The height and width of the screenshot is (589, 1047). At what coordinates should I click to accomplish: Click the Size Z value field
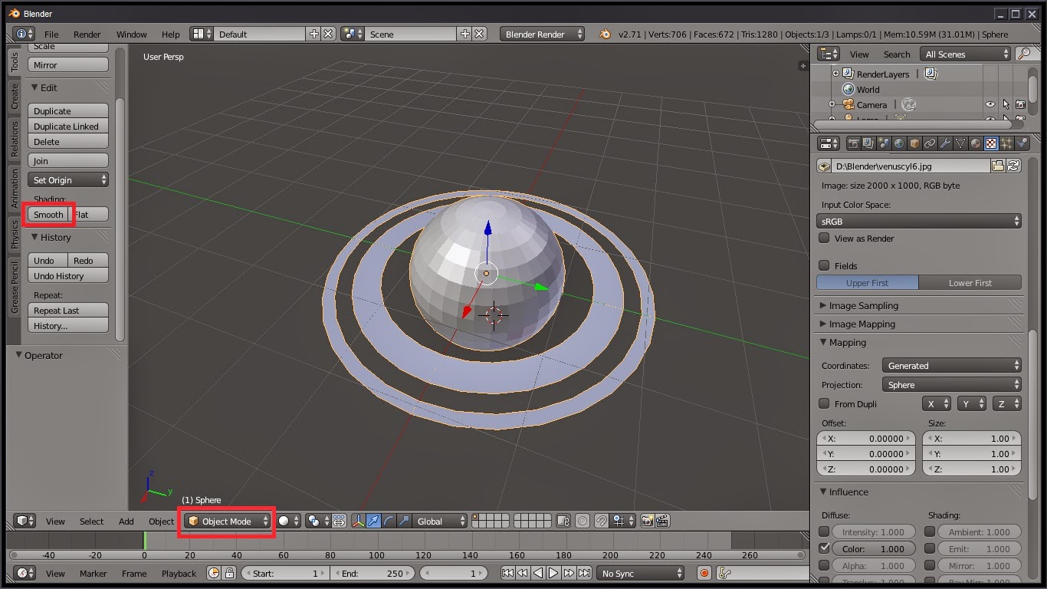pyautogui.click(x=972, y=469)
